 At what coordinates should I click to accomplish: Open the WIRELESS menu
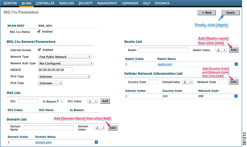coord(67,3)
